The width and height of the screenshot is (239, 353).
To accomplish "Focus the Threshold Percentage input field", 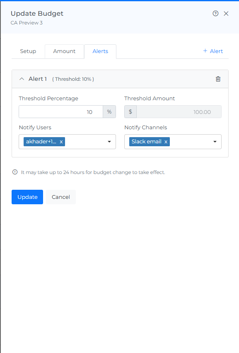I will [x=61, y=112].
